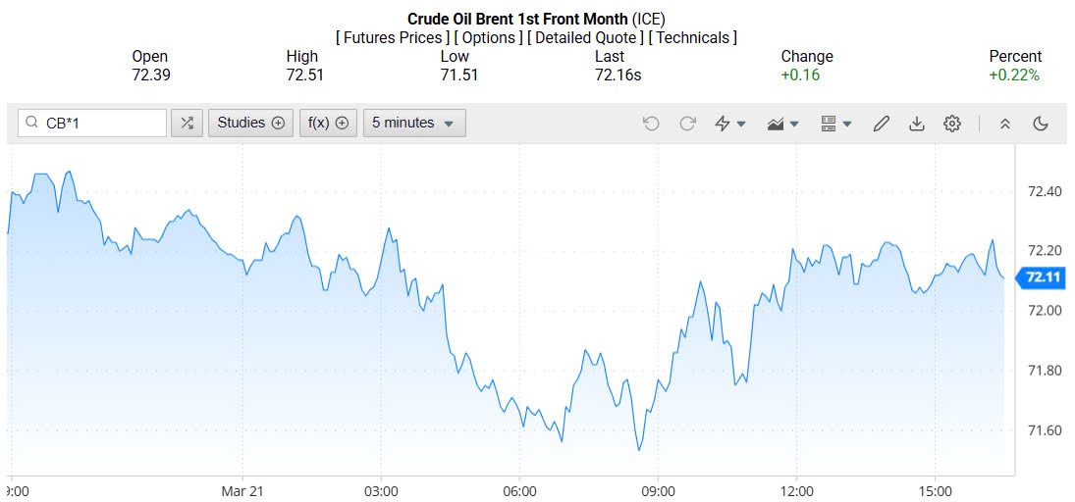Add Studies to the chart
1075x502 pixels.
(250, 124)
